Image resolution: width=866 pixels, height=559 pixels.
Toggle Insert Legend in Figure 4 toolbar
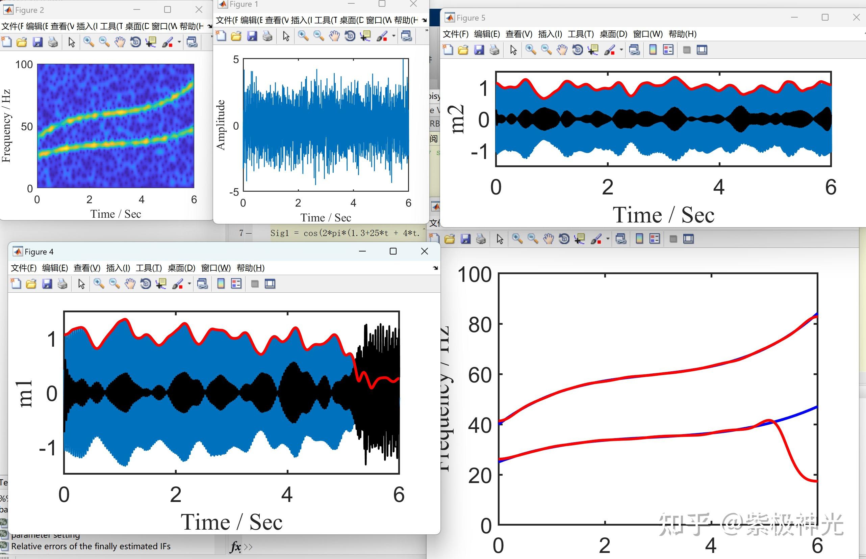[x=236, y=284]
